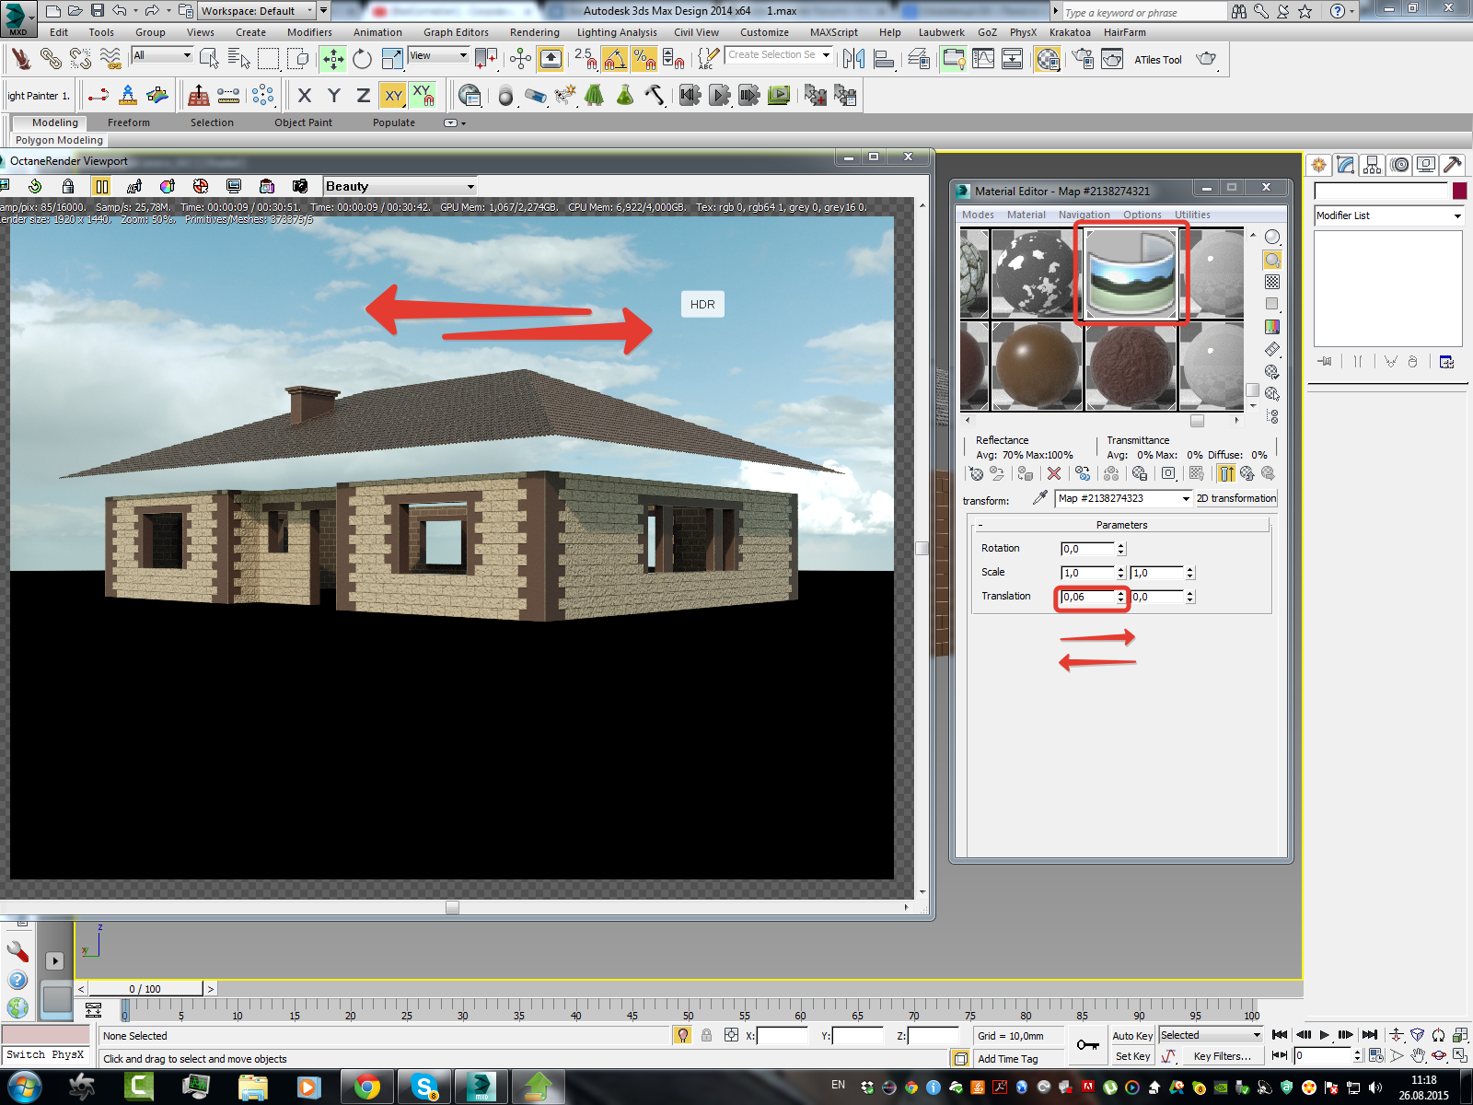Select the Select and Move tool
The width and height of the screenshot is (1473, 1105).
[332, 59]
